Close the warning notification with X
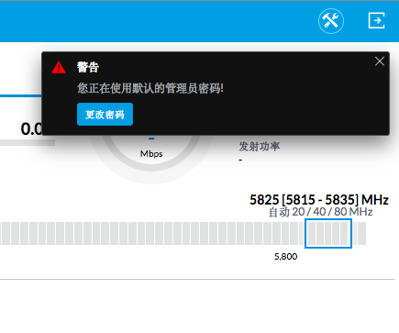The width and height of the screenshot is (399, 333). coord(380,61)
